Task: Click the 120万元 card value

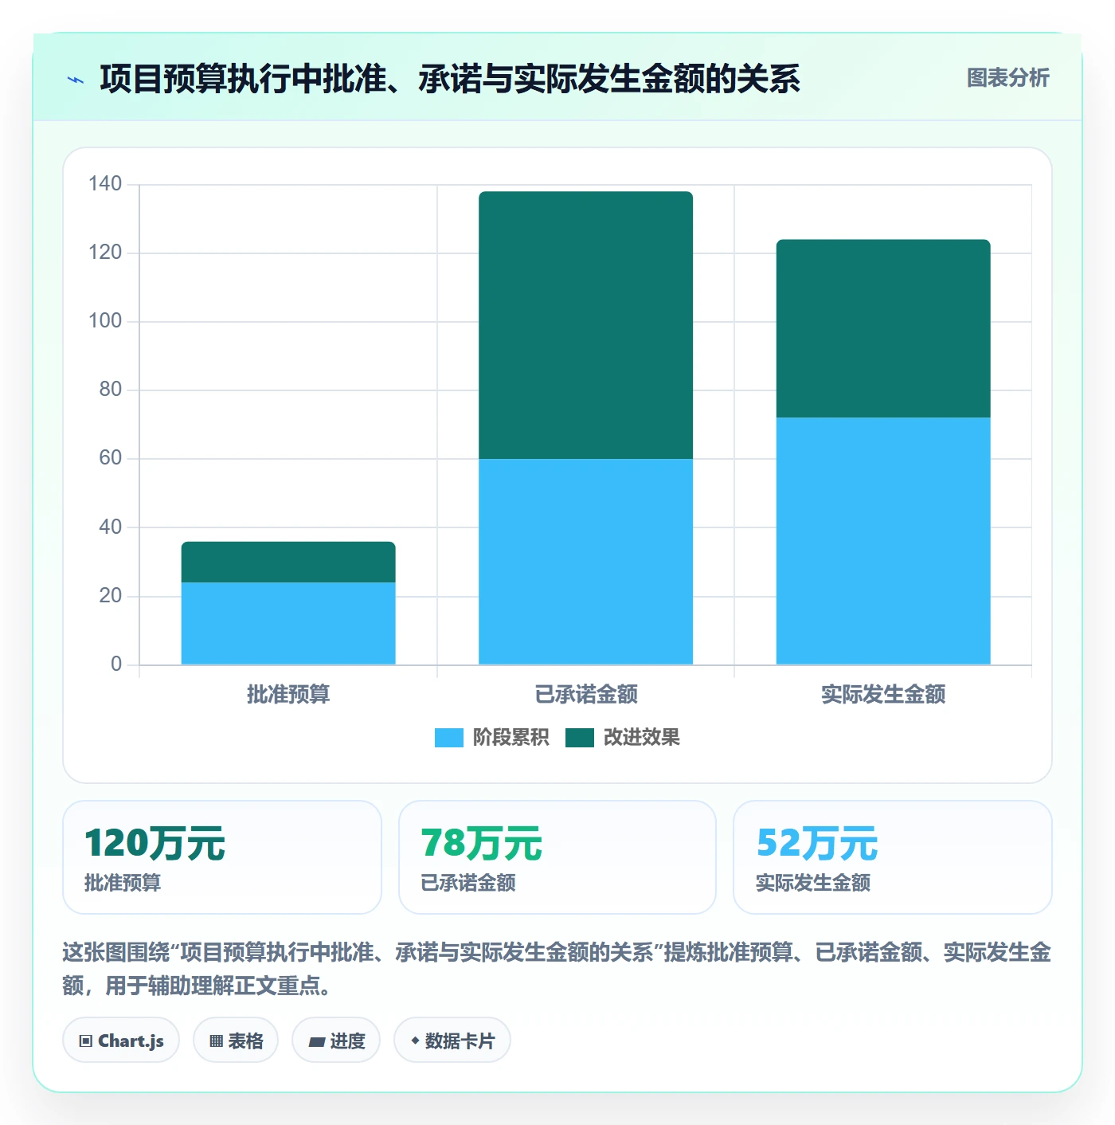Action: [155, 843]
